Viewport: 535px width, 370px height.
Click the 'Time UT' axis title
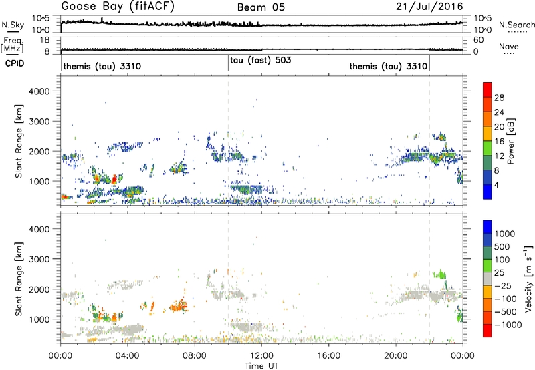tap(261, 366)
